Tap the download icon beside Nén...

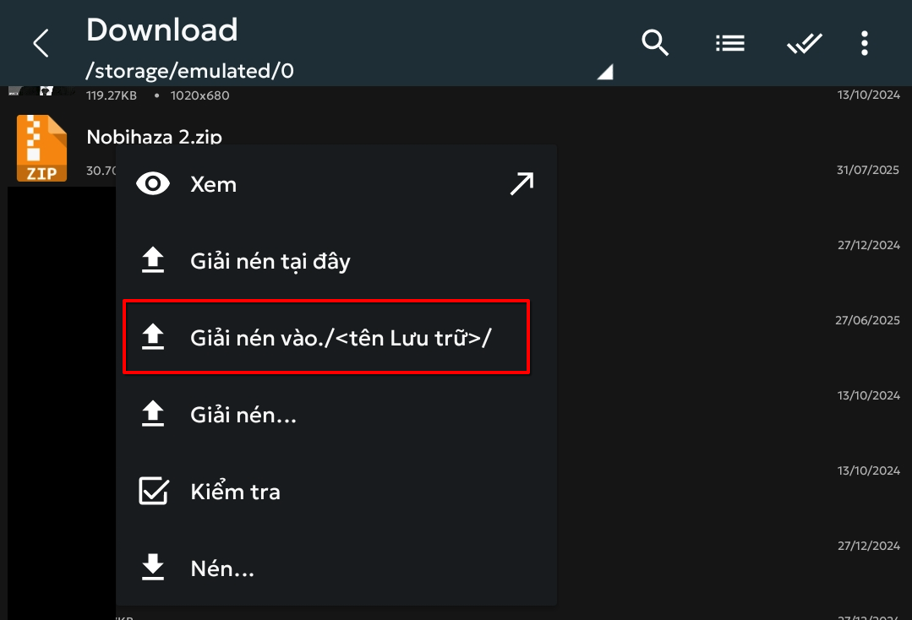[153, 568]
